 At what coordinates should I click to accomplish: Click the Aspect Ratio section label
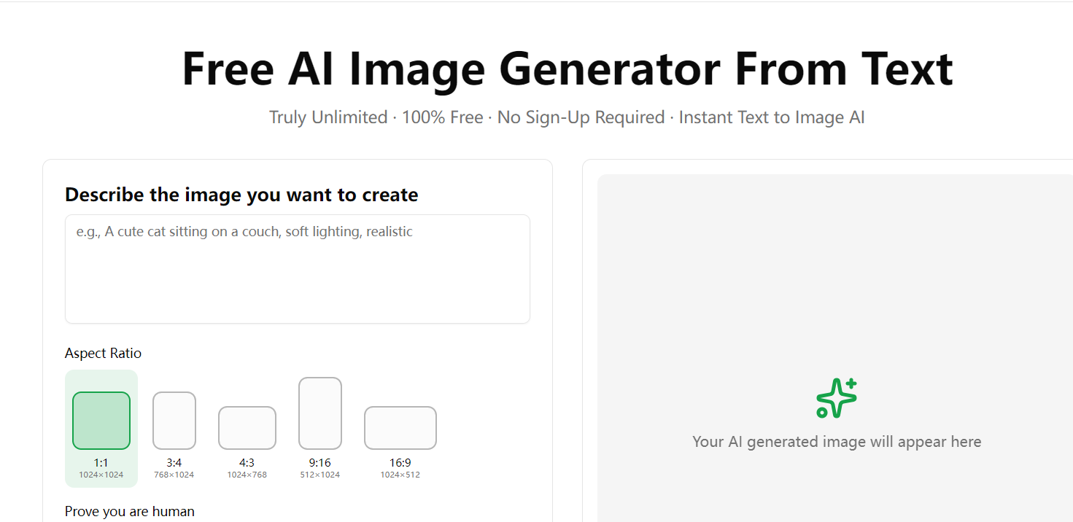coord(102,353)
